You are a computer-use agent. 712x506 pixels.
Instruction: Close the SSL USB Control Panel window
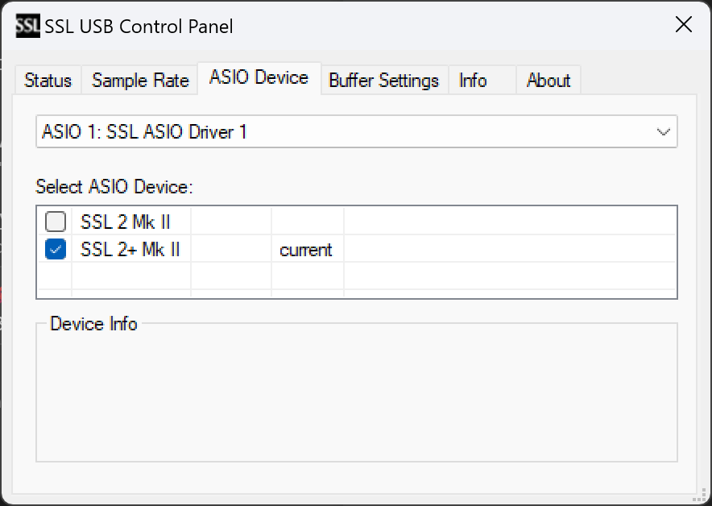point(683,24)
